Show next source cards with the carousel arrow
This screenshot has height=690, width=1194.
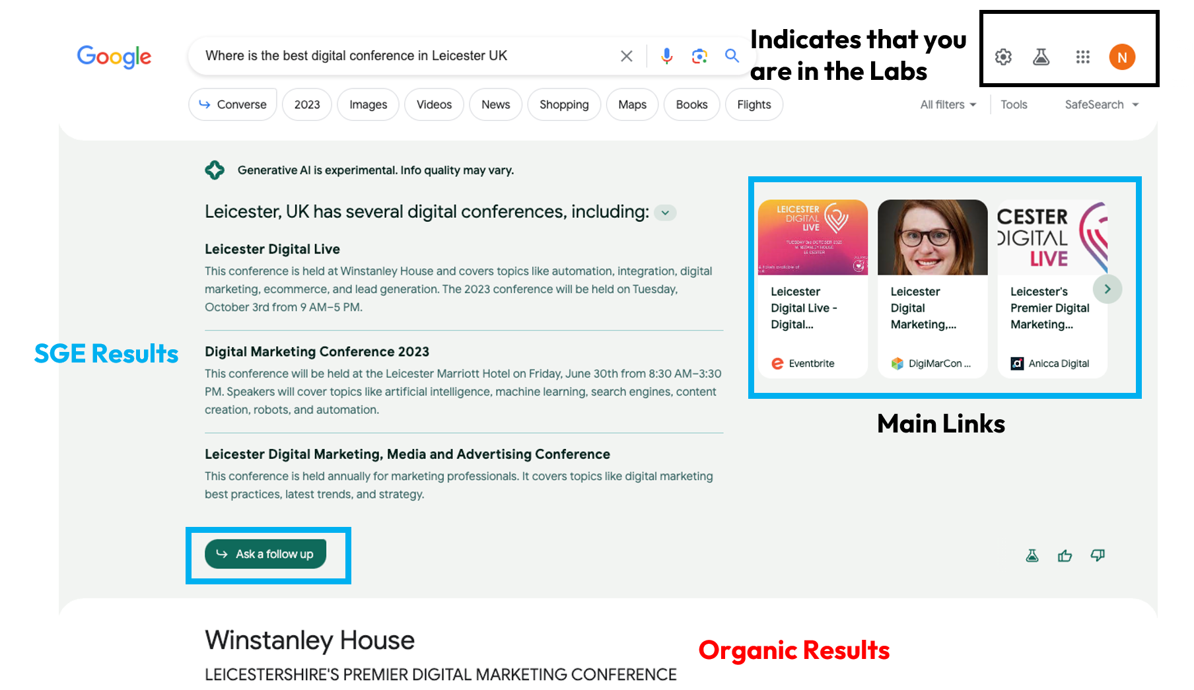pyautogui.click(x=1107, y=289)
